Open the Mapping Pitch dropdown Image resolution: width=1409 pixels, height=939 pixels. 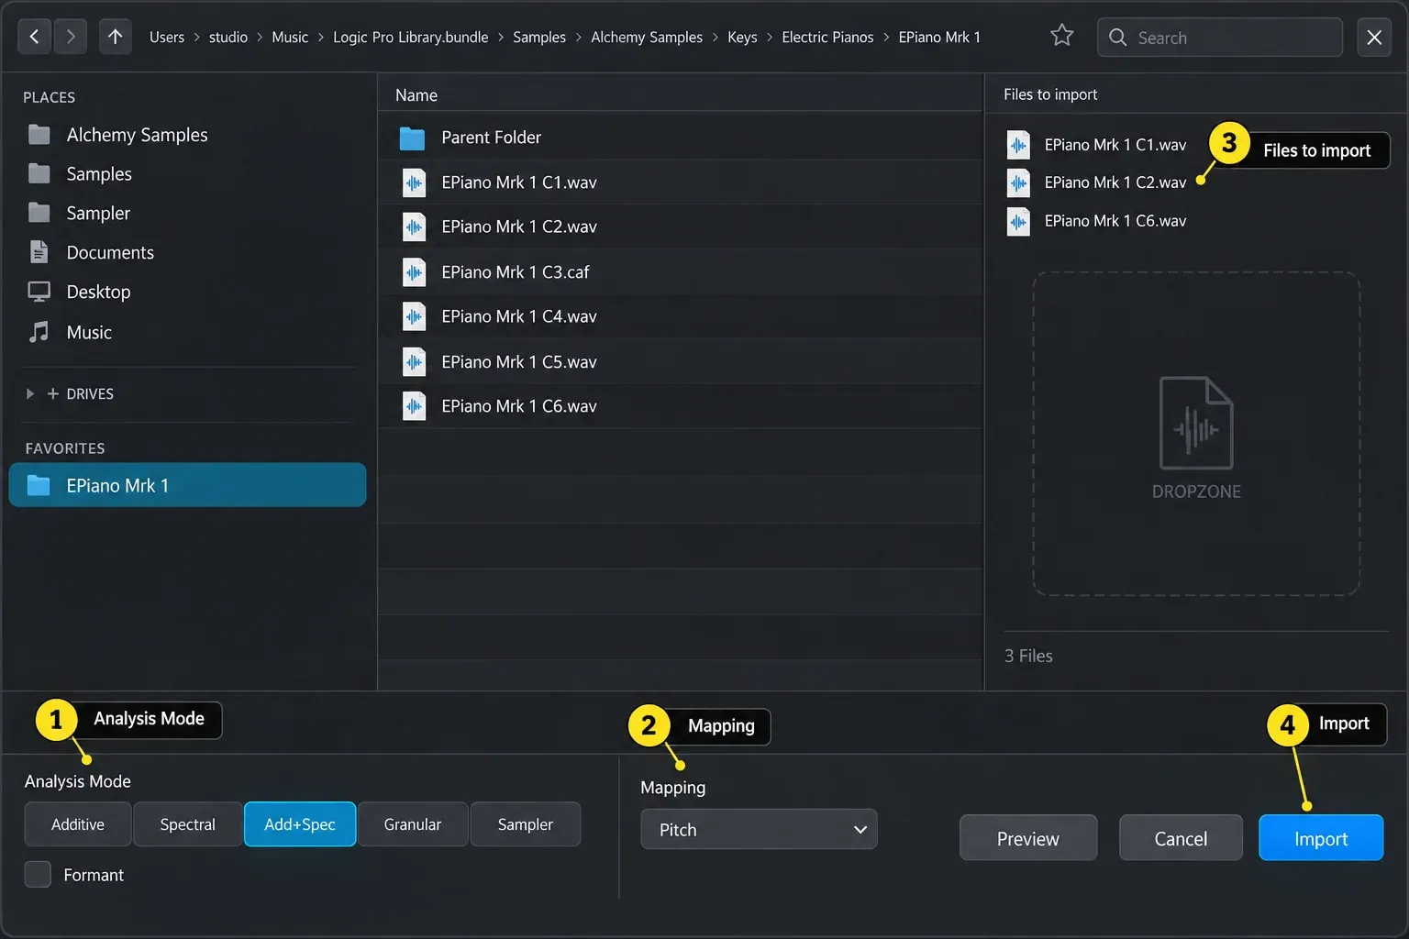point(759,829)
